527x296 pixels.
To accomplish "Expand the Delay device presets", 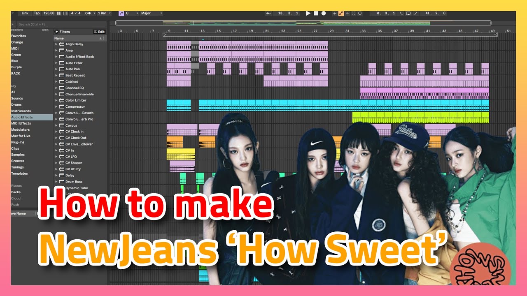I will pos(56,175).
